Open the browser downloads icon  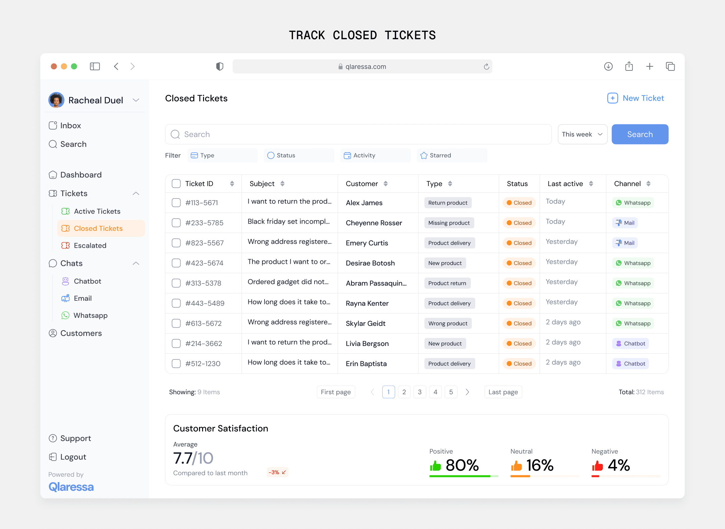[608, 66]
